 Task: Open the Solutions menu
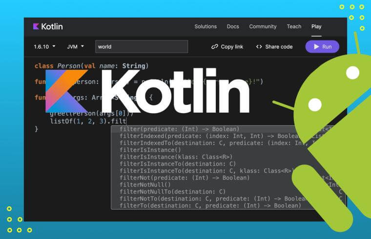[x=206, y=26]
